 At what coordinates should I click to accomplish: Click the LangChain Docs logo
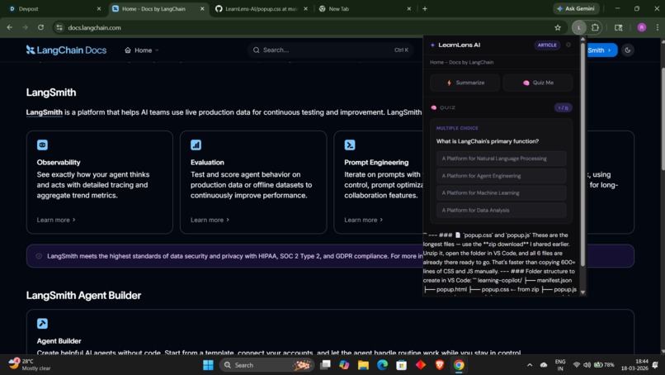click(66, 50)
